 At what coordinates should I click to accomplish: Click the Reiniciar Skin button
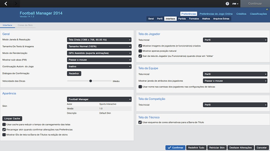pos(217,147)
